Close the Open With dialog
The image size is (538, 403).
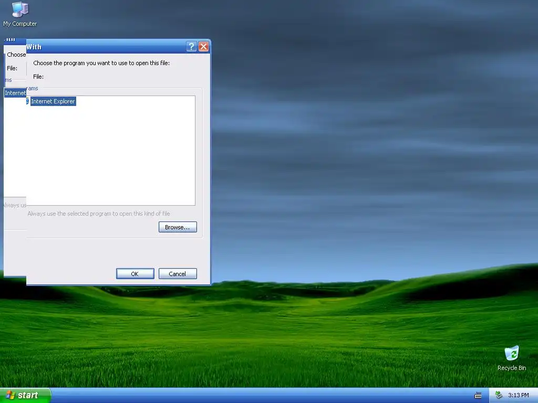[203, 46]
